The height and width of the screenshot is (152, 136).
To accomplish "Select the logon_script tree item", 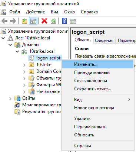I will pos(48,58).
